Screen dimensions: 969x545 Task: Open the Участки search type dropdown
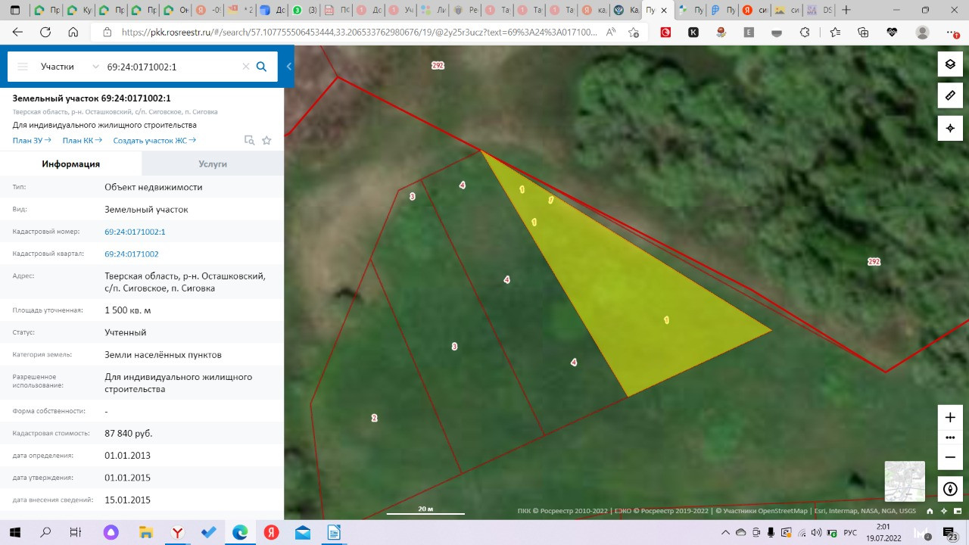coord(69,67)
